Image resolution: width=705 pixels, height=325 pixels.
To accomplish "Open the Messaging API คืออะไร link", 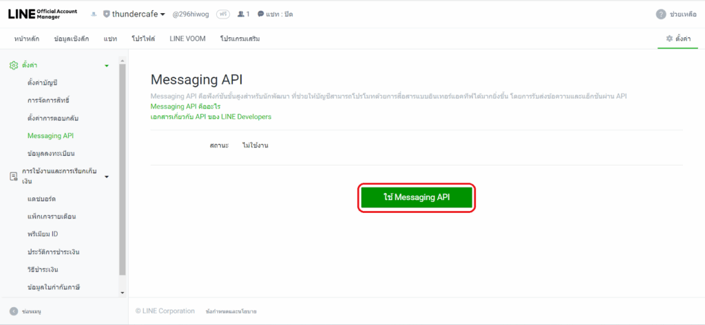I will 180,107.
